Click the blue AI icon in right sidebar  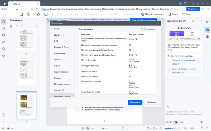(207, 30)
